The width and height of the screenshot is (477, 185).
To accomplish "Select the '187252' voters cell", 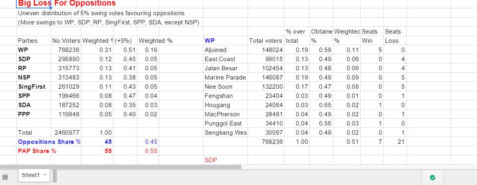I will [x=66, y=105].
